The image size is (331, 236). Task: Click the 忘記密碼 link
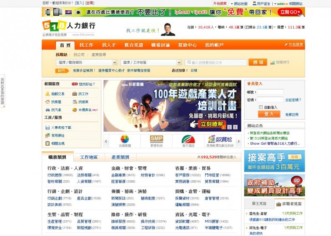tap(293, 100)
